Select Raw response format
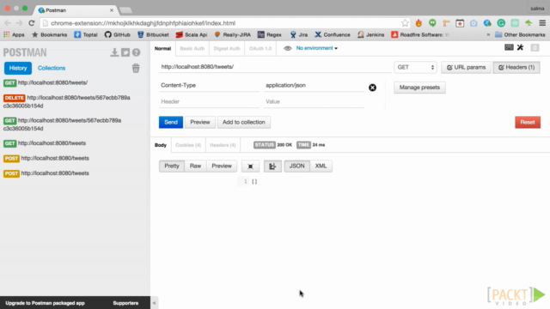This screenshot has width=550, height=309. [195, 166]
